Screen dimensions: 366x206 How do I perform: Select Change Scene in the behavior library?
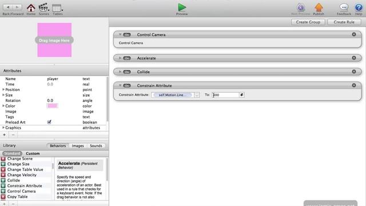coord(20,159)
